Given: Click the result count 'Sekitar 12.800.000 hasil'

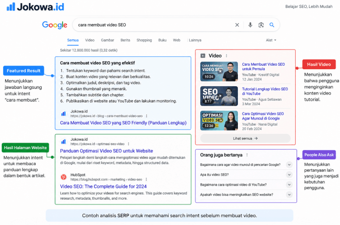Looking at the screenshot, I should pyautogui.click(x=89, y=50).
